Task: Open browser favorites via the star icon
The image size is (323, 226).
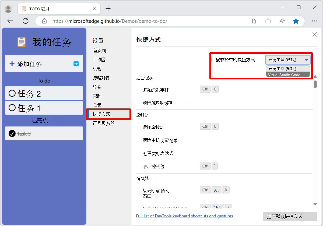Action: (296, 20)
